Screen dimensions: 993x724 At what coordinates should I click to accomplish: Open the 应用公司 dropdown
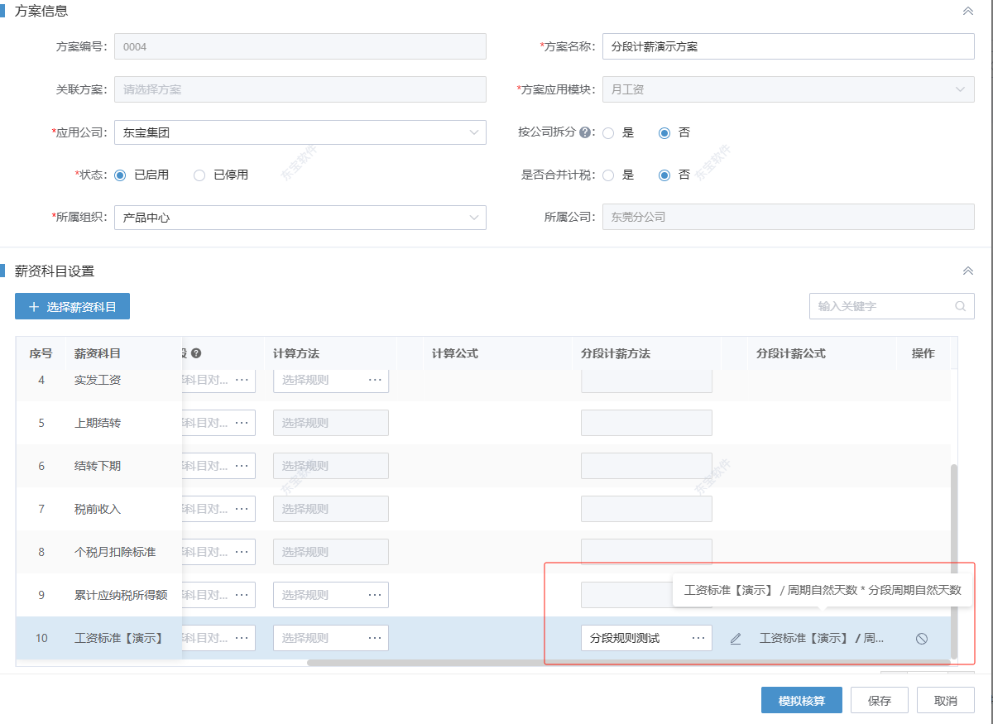[x=300, y=132]
